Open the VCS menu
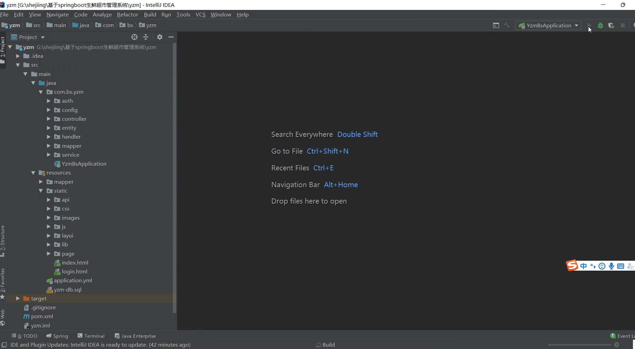Screen dimensions: 635x349 (200, 14)
